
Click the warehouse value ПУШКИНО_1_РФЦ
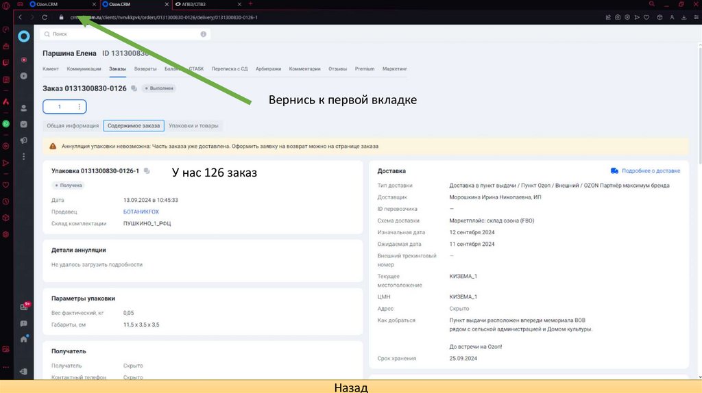147,224
